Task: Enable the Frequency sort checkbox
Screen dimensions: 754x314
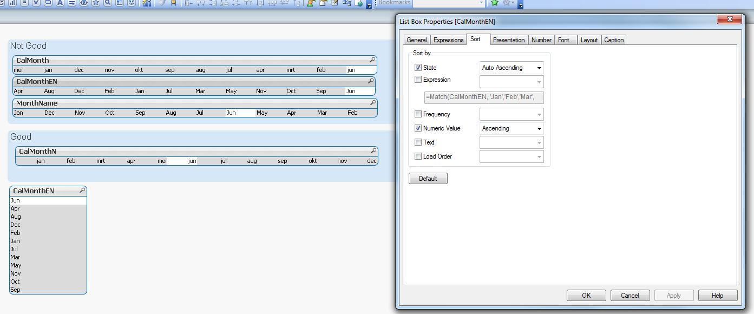Action: point(418,114)
